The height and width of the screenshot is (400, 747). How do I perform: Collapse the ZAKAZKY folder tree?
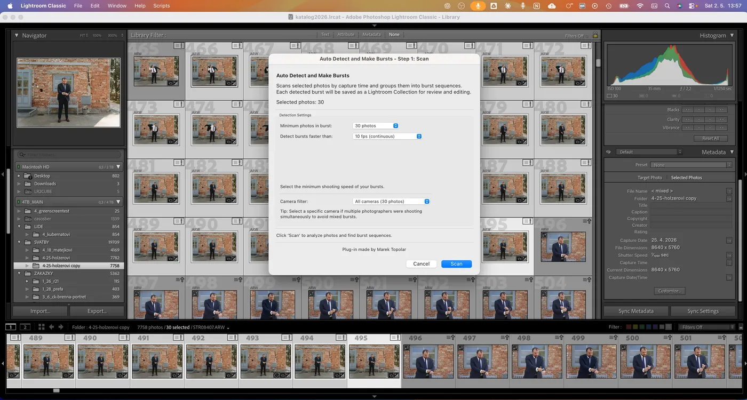click(19, 274)
